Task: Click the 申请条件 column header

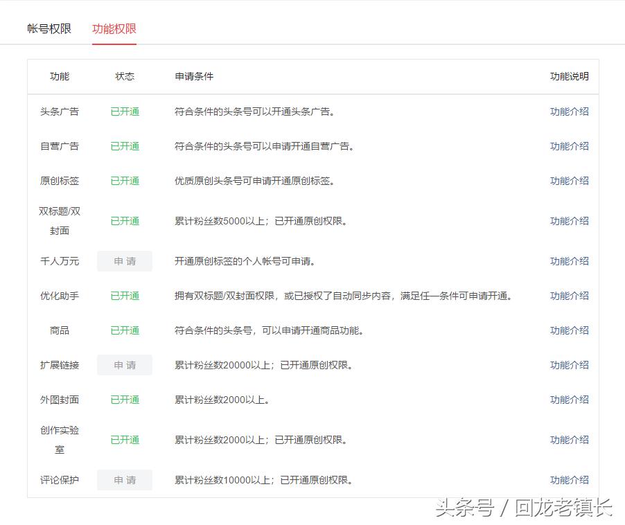Action: pyautogui.click(x=194, y=76)
